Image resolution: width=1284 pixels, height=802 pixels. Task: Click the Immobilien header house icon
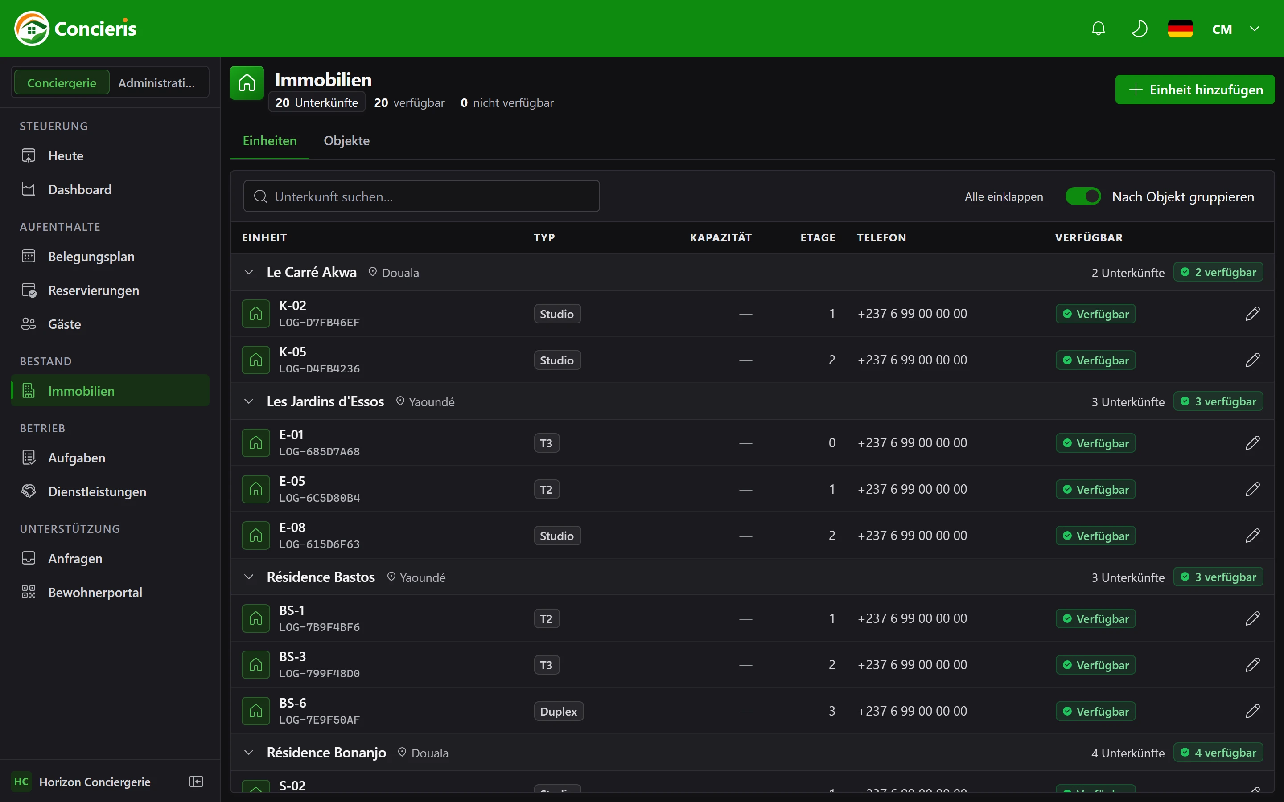(x=247, y=83)
